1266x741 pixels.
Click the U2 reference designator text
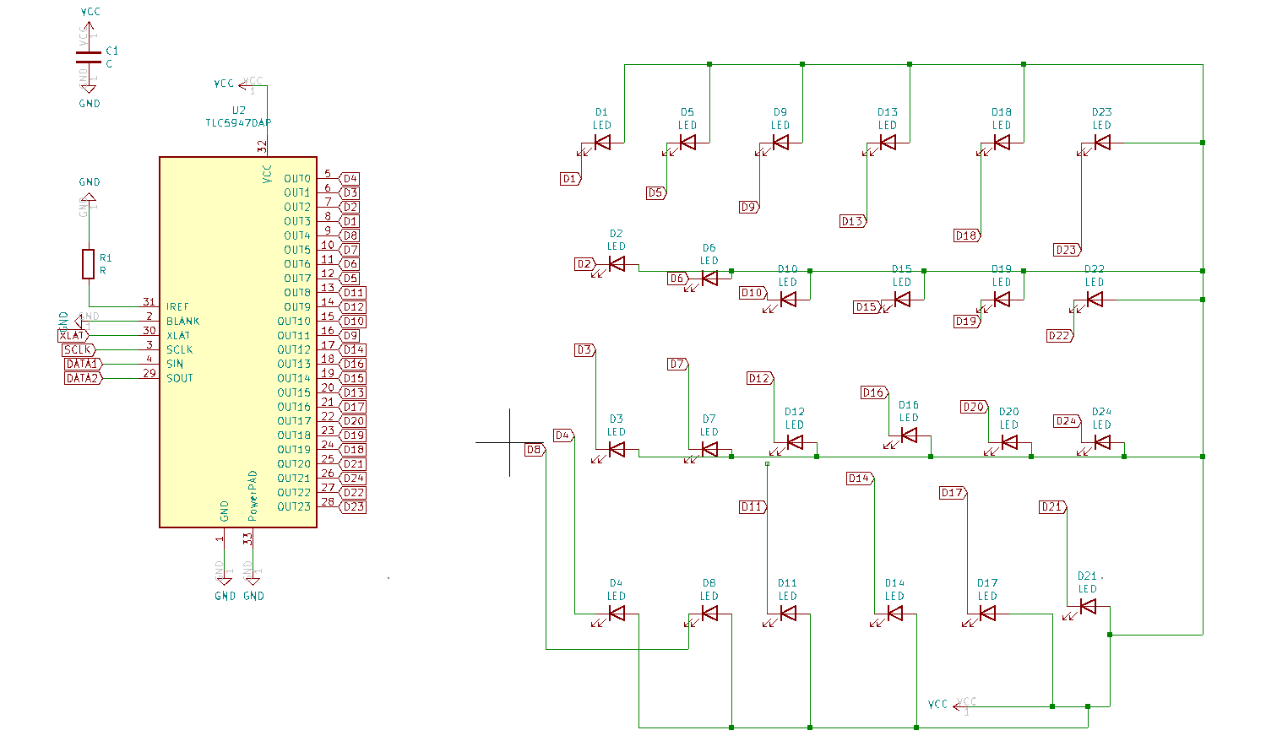pyautogui.click(x=239, y=111)
